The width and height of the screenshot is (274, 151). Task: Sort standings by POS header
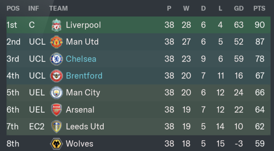[x=13, y=8]
